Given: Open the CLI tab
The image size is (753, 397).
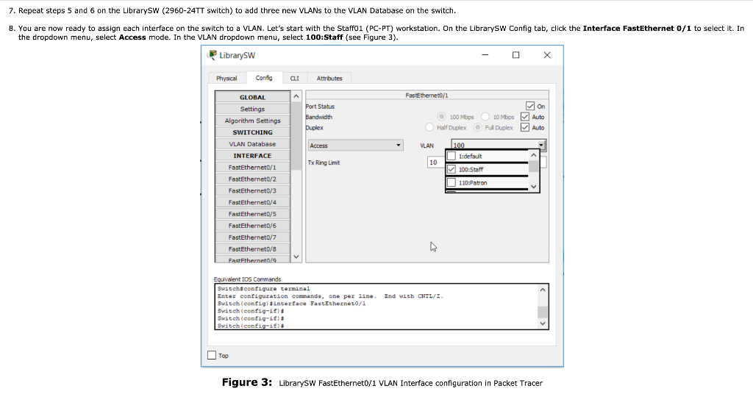Looking at the screenshot, I should 294,78.
